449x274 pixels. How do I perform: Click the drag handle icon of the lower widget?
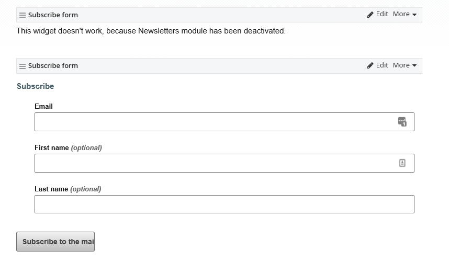[x=23, y=66]
